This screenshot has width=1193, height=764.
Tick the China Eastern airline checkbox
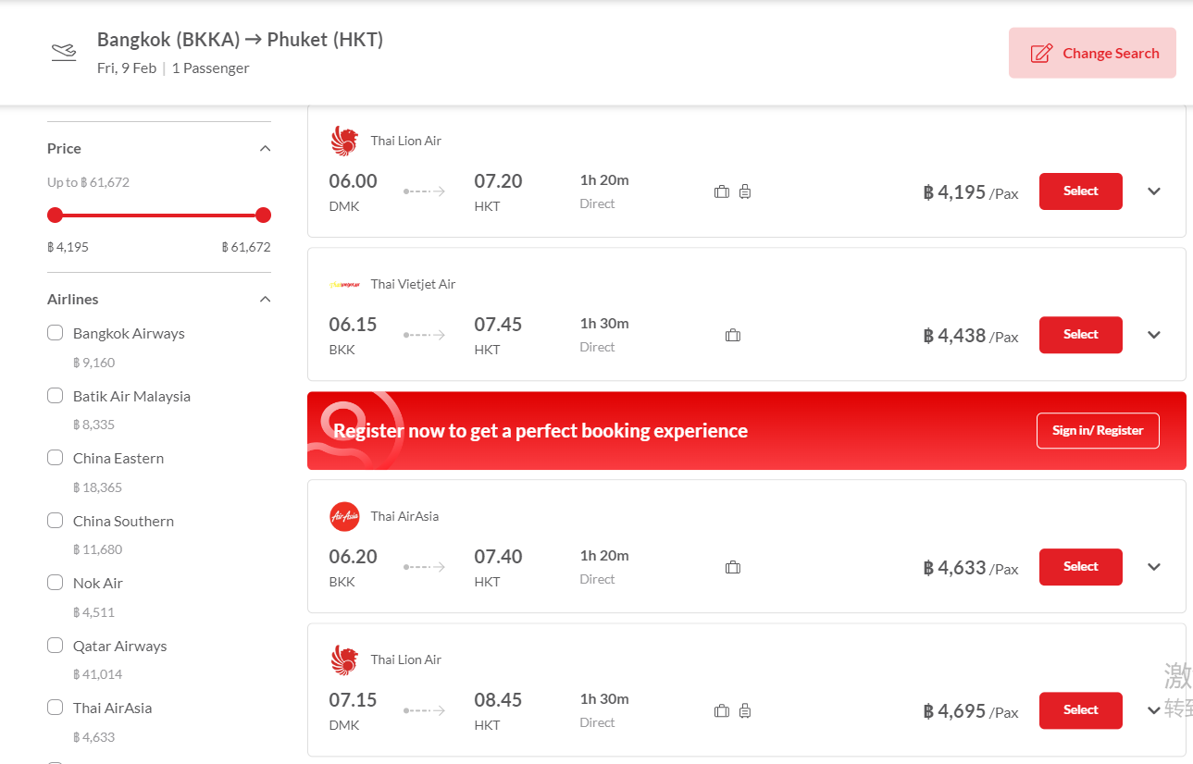(56, 458)
